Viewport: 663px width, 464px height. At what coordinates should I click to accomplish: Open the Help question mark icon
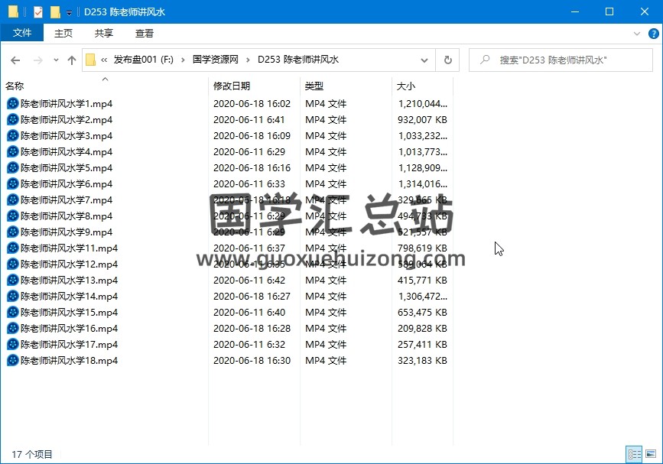tap(652, 34)
